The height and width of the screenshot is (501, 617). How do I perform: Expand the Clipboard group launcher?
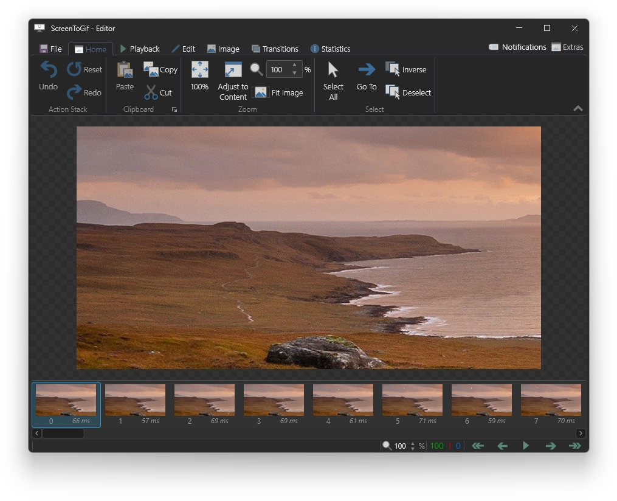tap(174, 109)
